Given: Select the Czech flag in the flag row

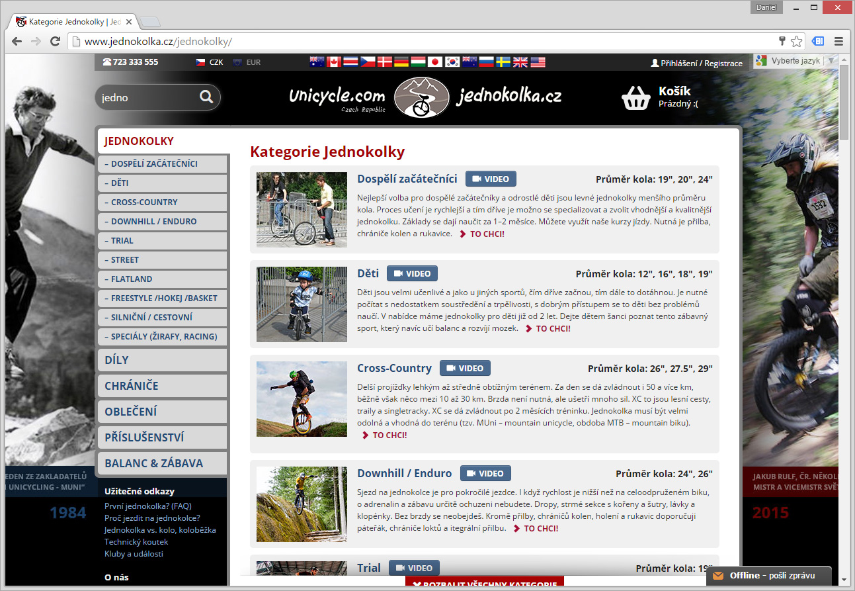Looking at the screenshot, I should tap(367, 62).
